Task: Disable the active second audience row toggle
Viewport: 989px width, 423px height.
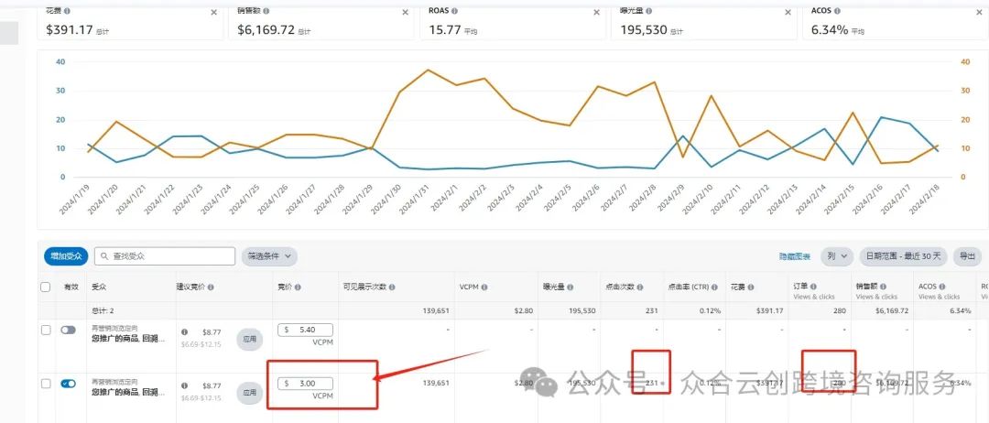Action: tap(68, 384)
